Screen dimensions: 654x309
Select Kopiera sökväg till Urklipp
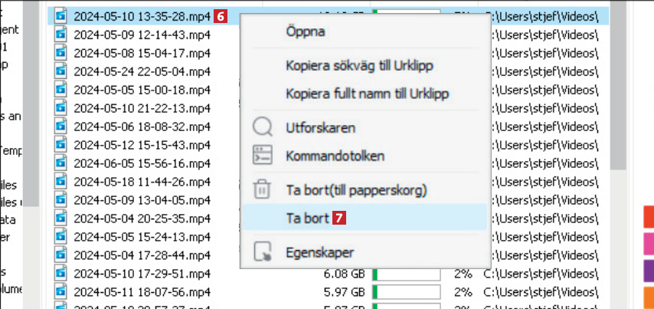[359, 66]
